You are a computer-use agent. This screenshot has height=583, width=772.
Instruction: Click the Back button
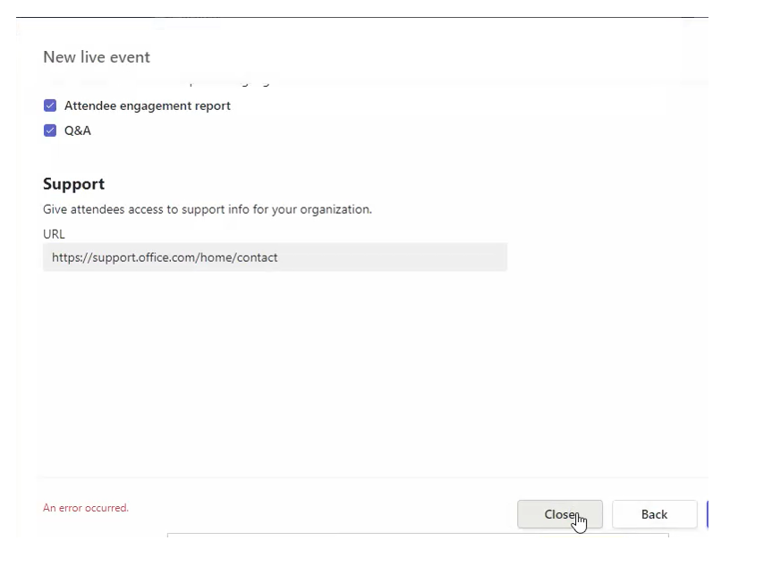pyautogui.click(x=654, y=514)
